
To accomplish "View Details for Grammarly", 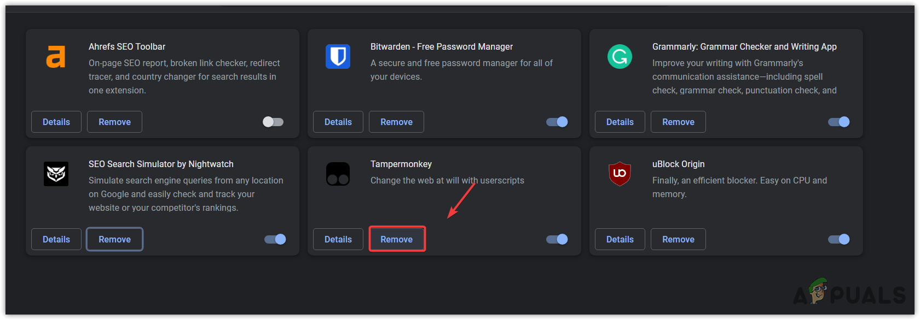I will [620, 122].
